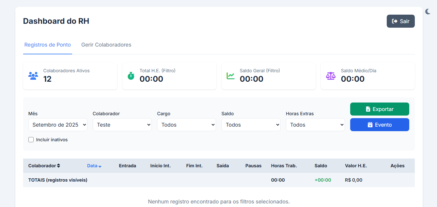Open the Colaborador dropdown showing Teste
The width and height of the screenshot is (437, 207).
(122, 125)
